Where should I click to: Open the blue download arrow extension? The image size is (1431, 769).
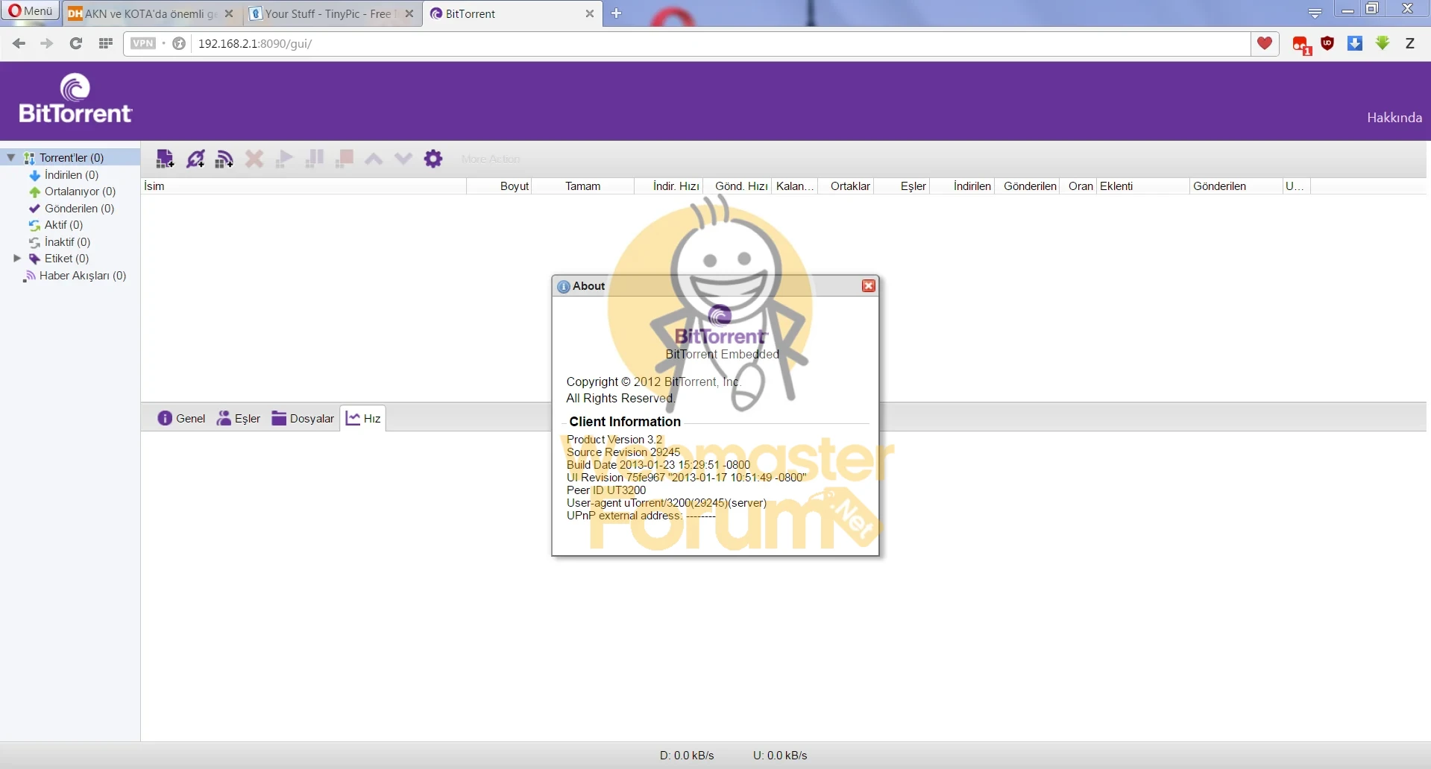(x=1355, y=43)
